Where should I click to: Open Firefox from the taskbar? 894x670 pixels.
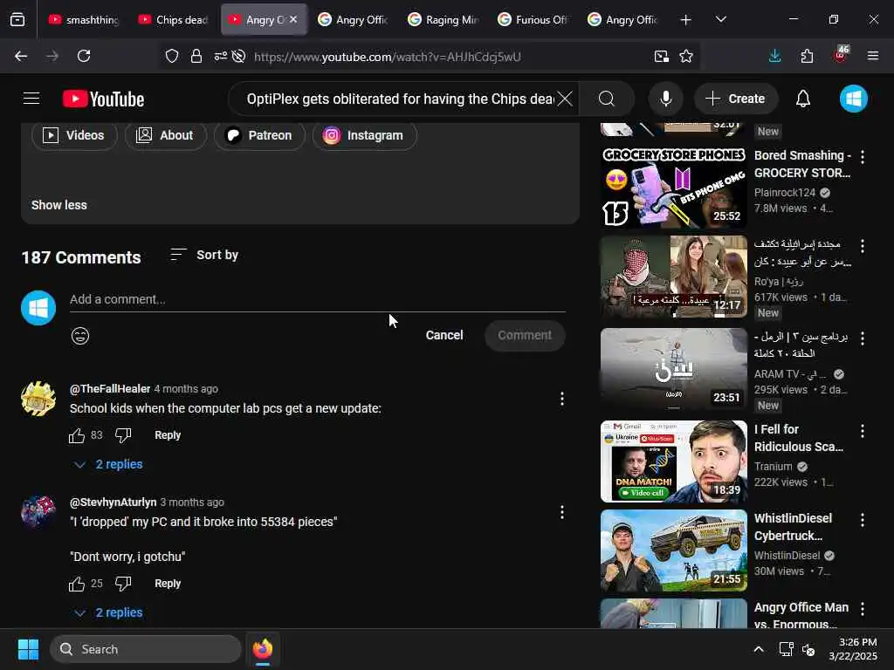(x=263, y=649)
